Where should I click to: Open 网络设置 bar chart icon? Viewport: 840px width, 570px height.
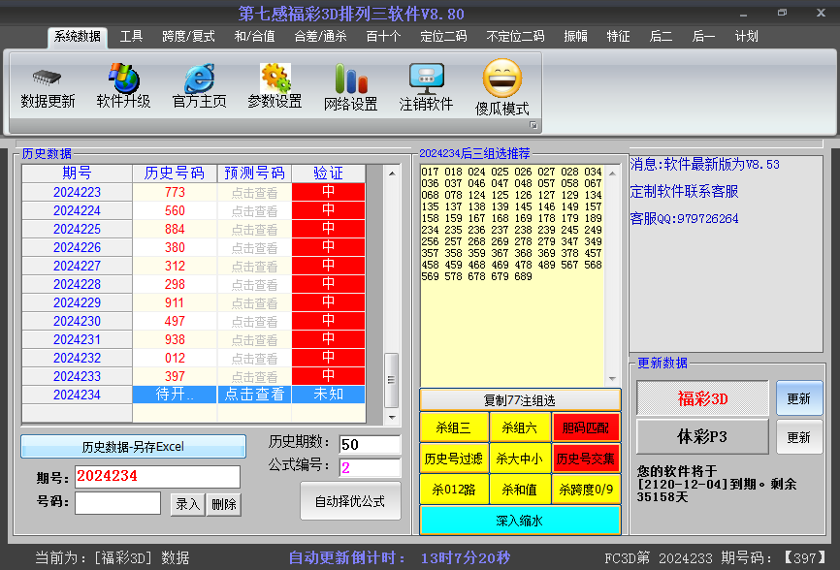tap(351, 79)
